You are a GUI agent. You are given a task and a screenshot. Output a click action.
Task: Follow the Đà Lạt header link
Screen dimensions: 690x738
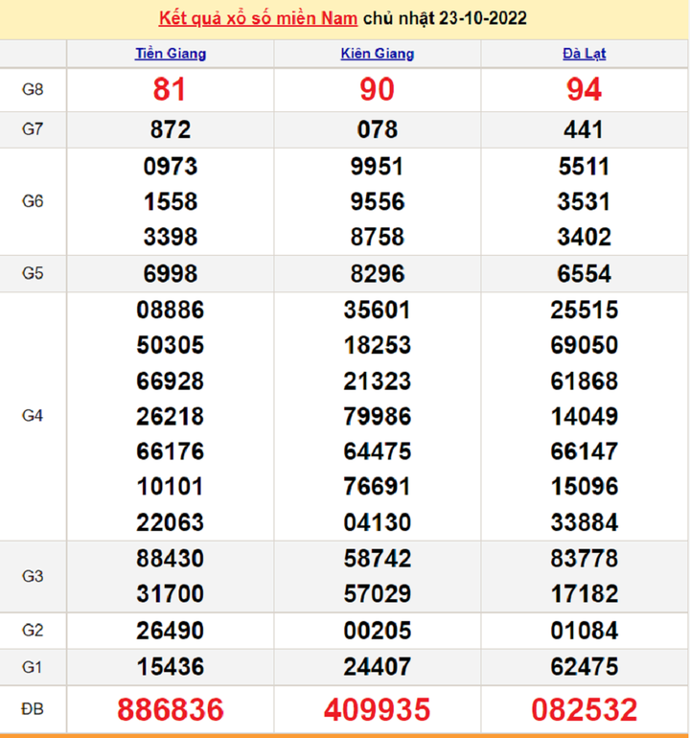(x=584, y=54)
